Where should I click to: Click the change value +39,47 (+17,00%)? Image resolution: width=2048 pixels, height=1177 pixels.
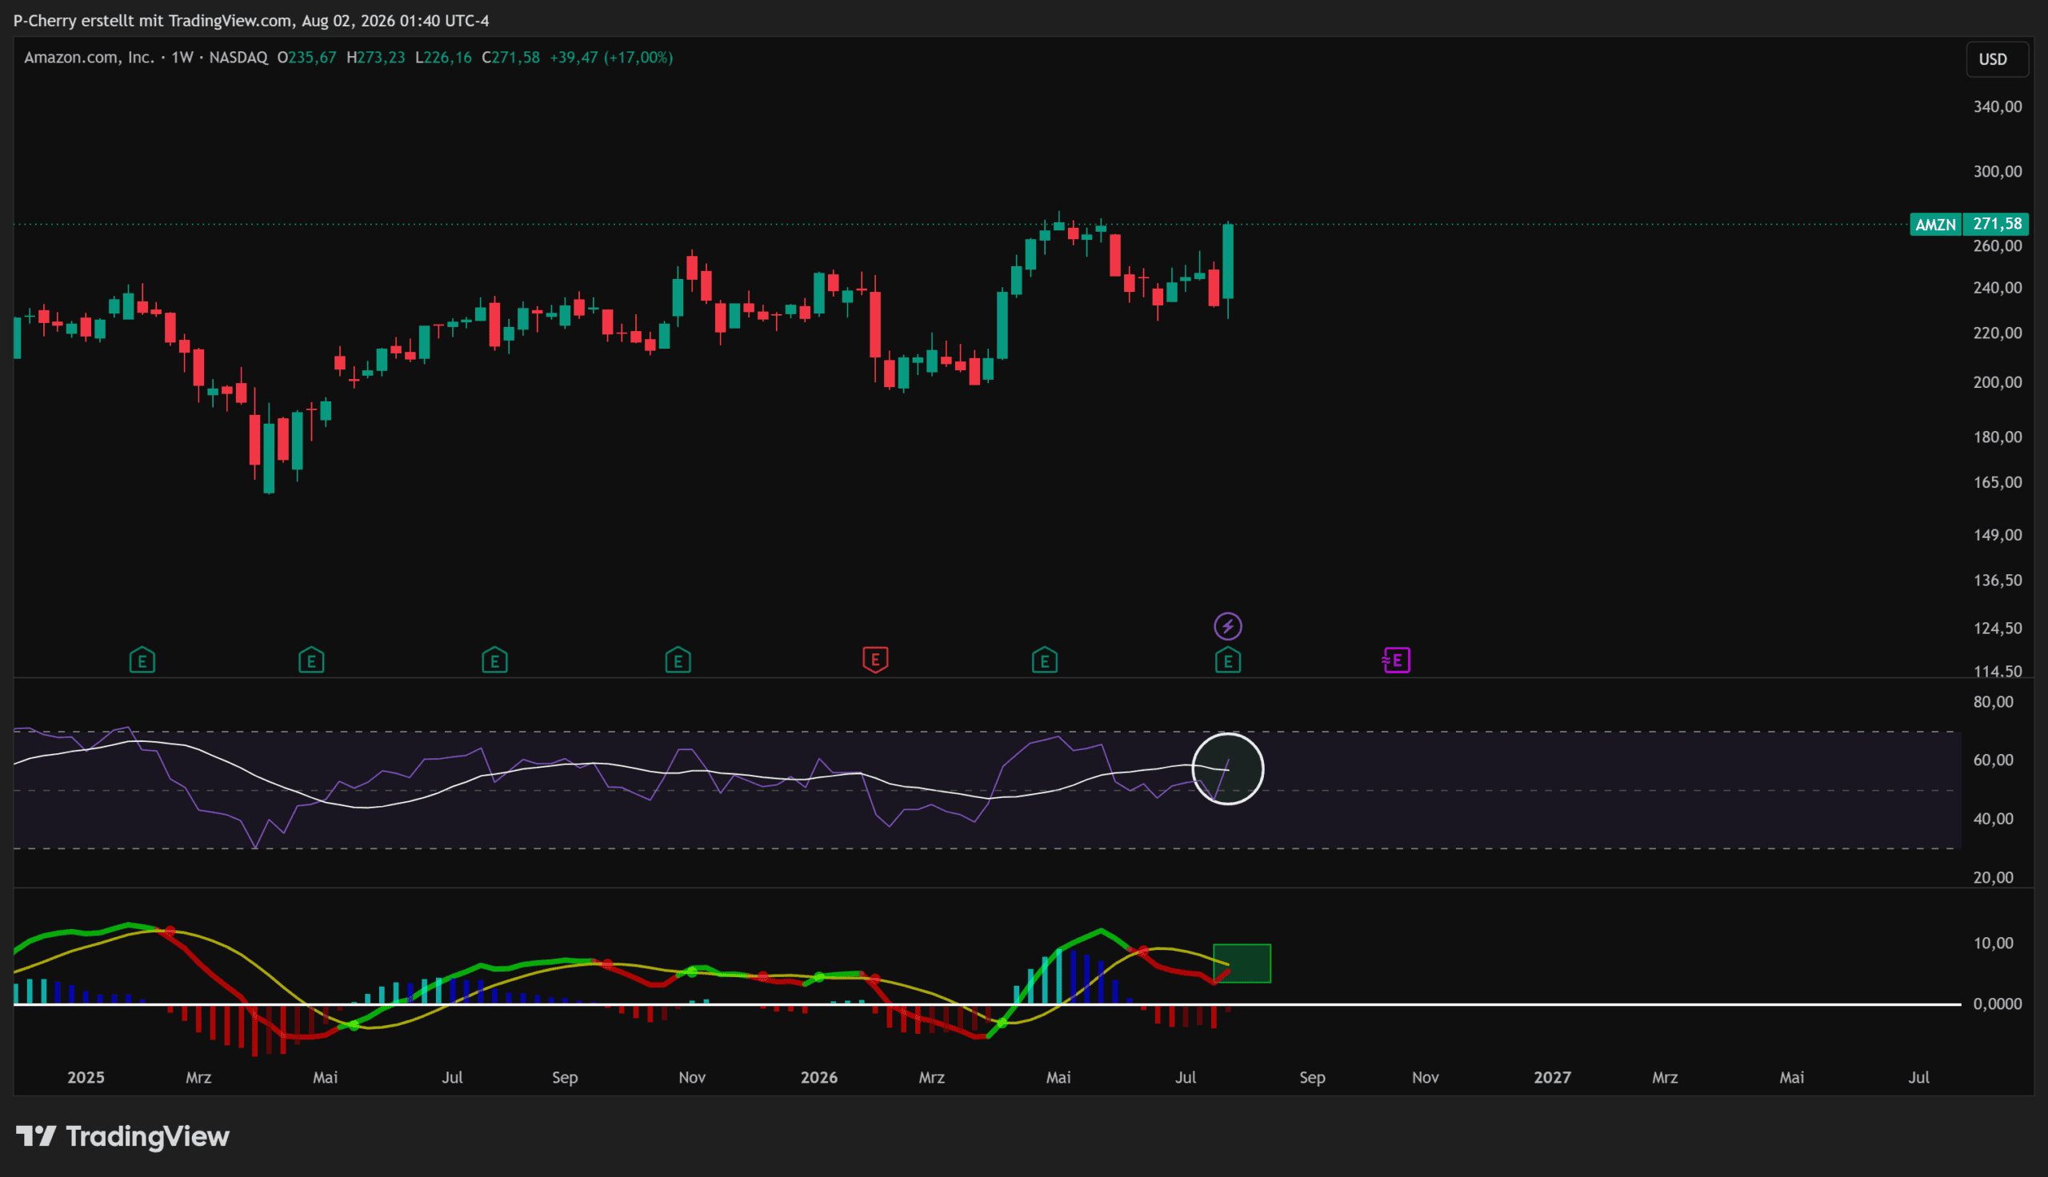[x=611, y=58]
